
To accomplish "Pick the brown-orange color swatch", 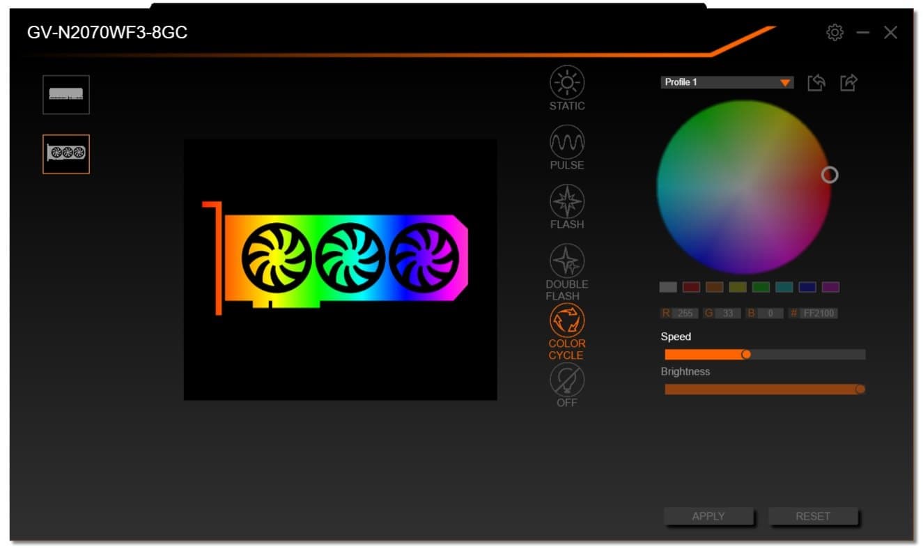I will pyautogui.click(x=715, y=287).
